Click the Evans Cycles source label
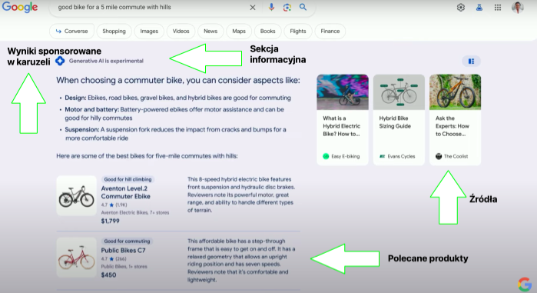 [x=397, y=156]
